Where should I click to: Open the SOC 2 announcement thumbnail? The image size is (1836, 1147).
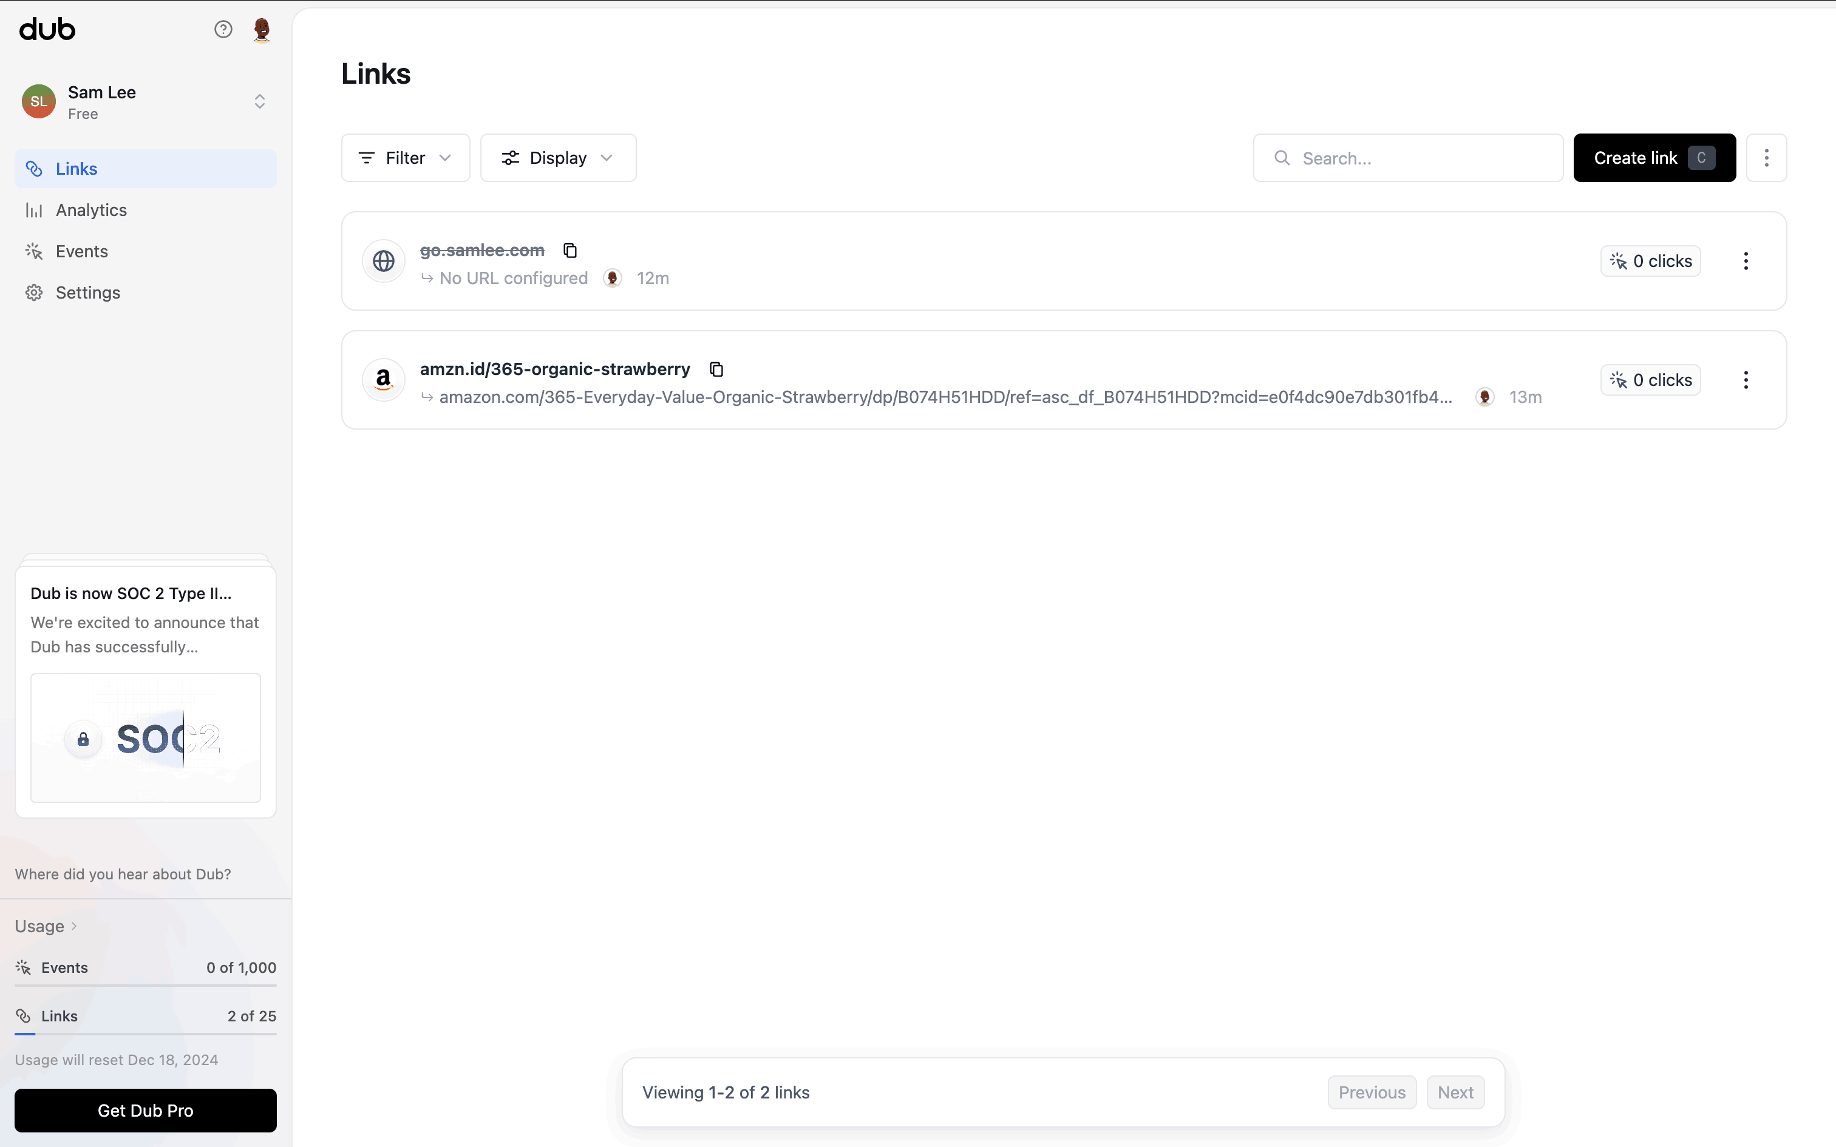[x=146, y=737]
